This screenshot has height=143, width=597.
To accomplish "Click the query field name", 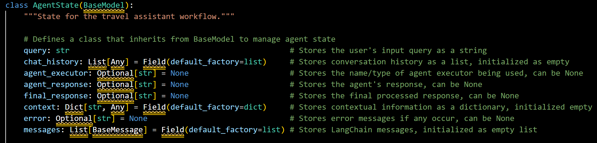I will pyautogui.click(x=35, y=51).
